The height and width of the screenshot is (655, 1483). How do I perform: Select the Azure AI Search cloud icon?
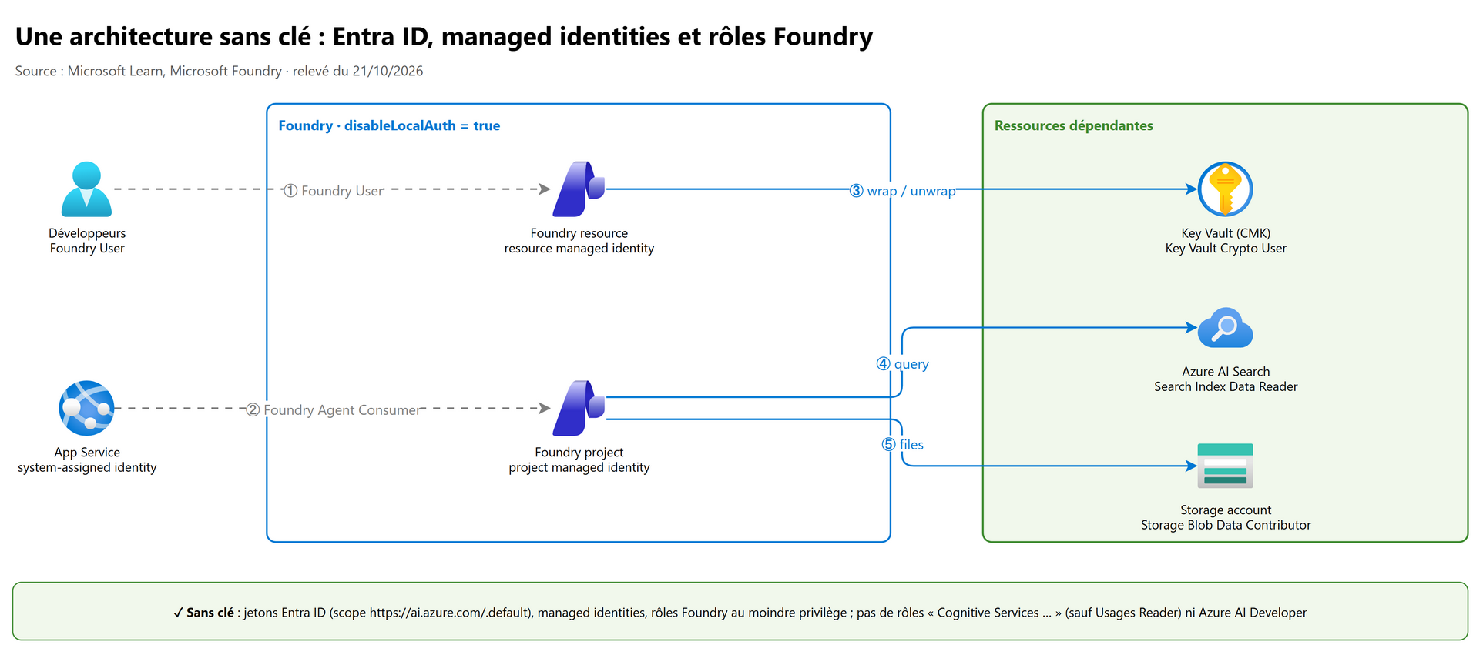point(1225,328)
